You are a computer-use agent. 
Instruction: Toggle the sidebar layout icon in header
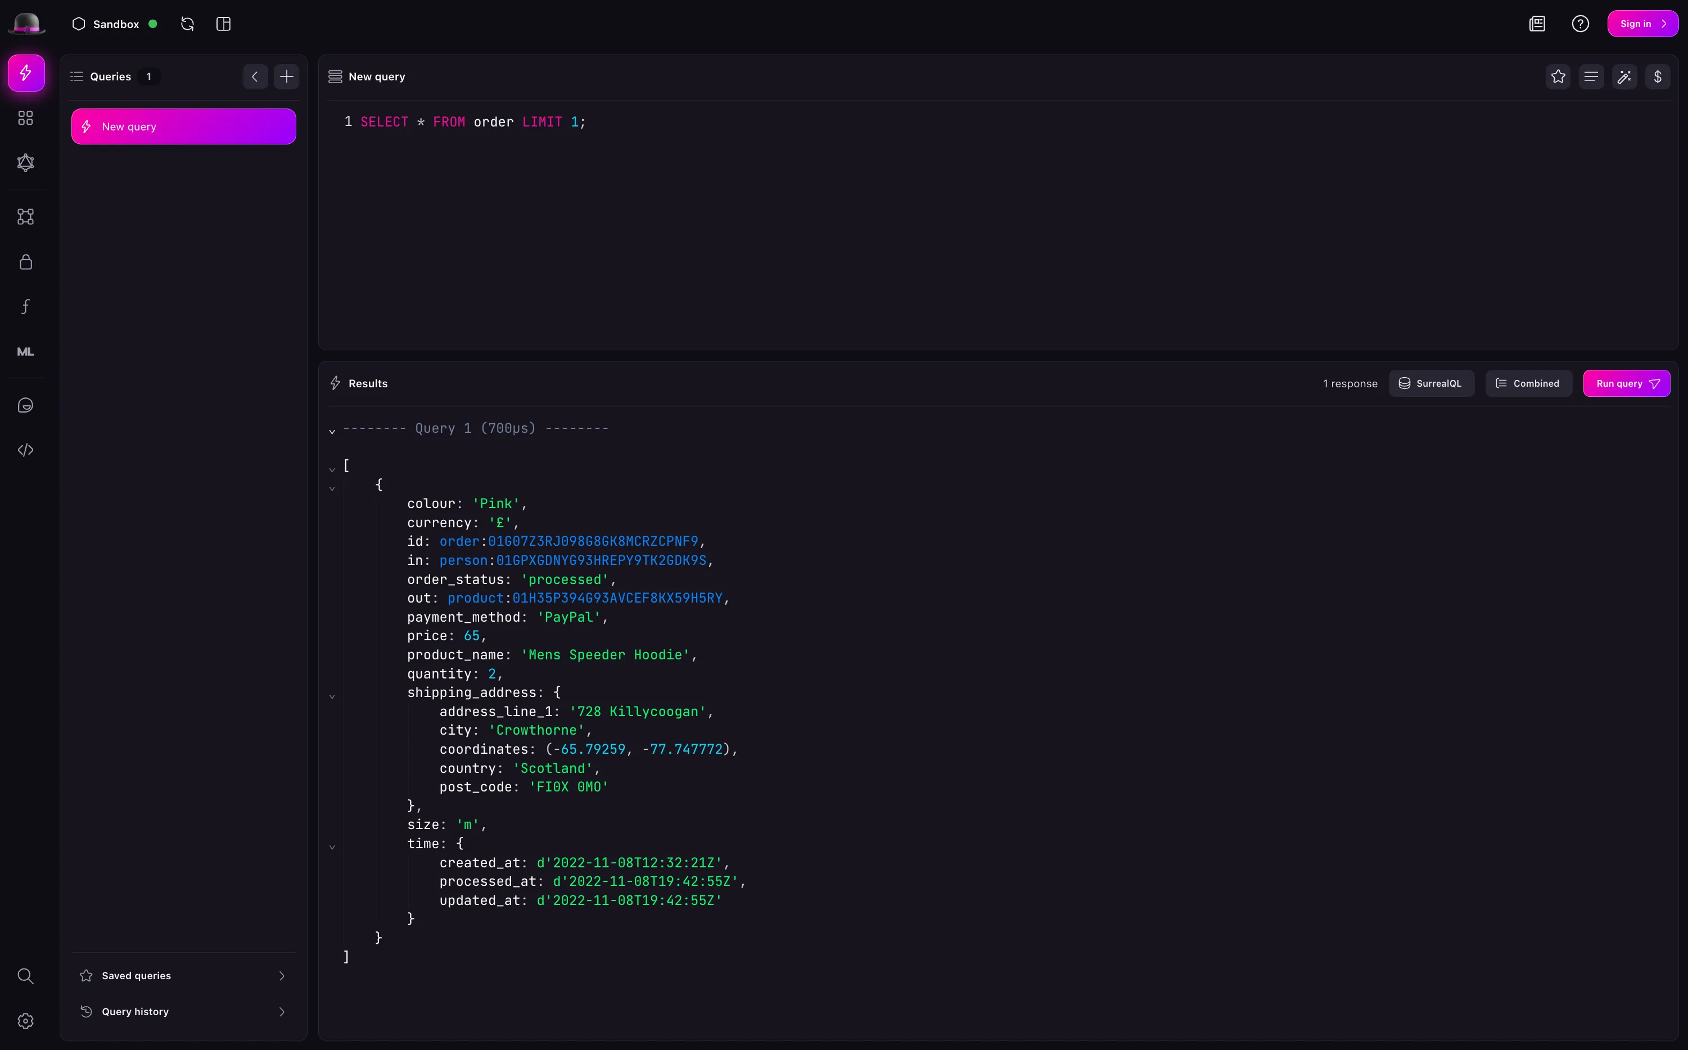pos(223,24)
